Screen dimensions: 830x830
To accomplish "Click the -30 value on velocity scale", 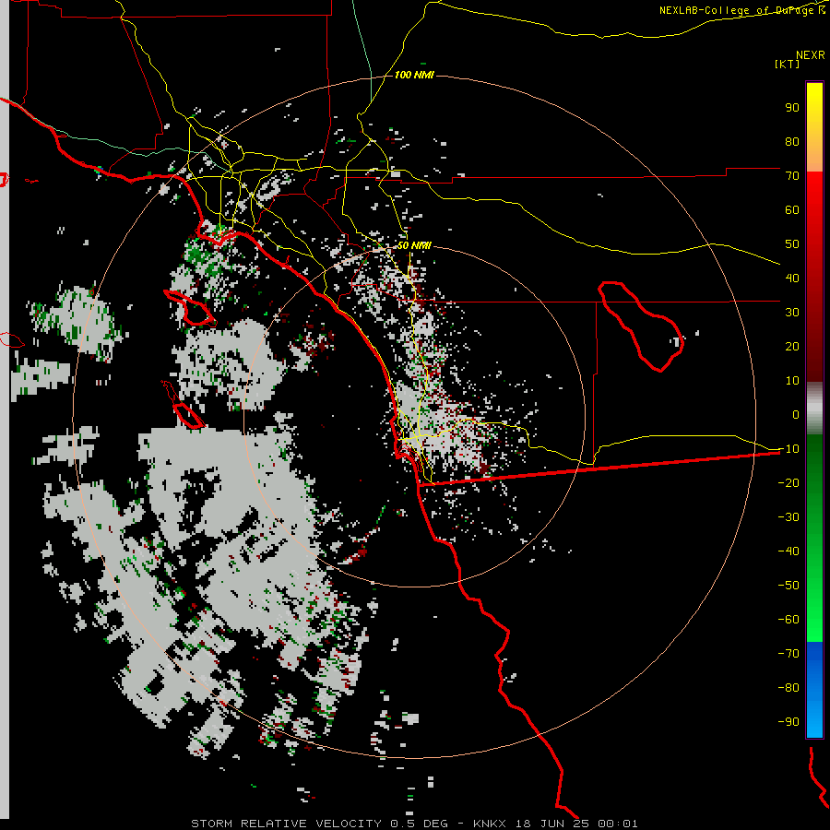I will (x=788, y=517).
